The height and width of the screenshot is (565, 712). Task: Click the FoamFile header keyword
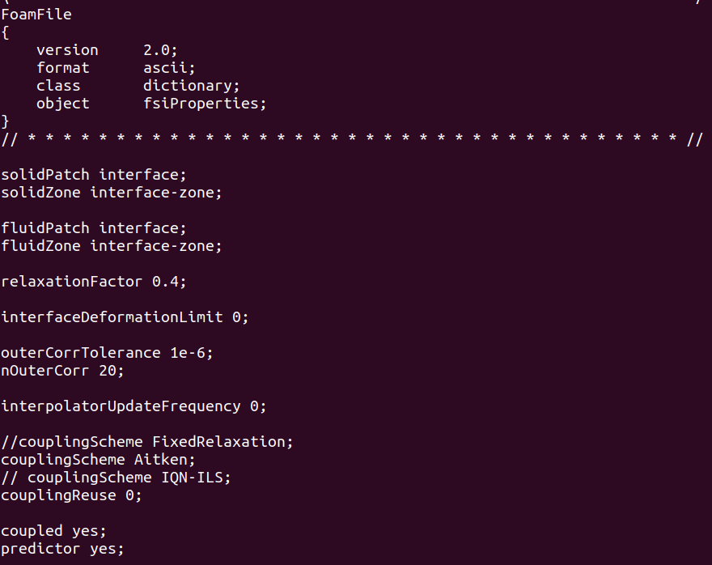tap(36, 15)
